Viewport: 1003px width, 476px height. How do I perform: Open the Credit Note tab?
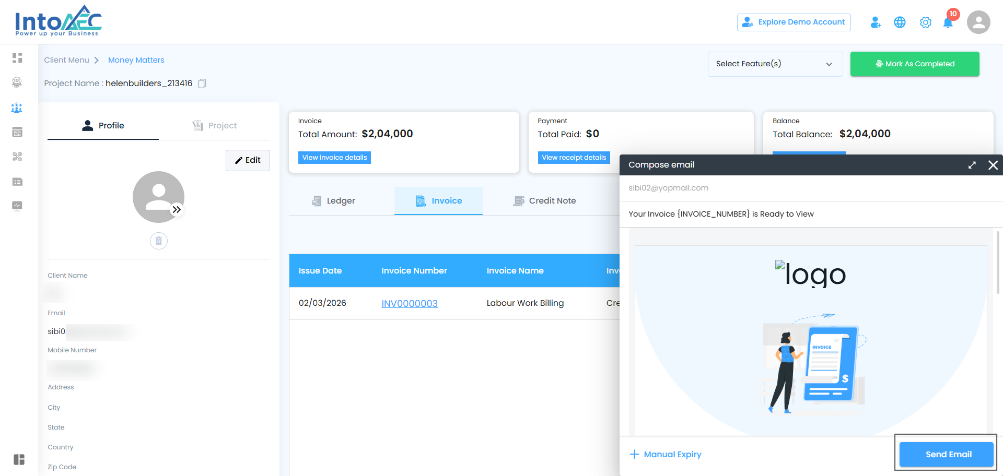point(544,201)
